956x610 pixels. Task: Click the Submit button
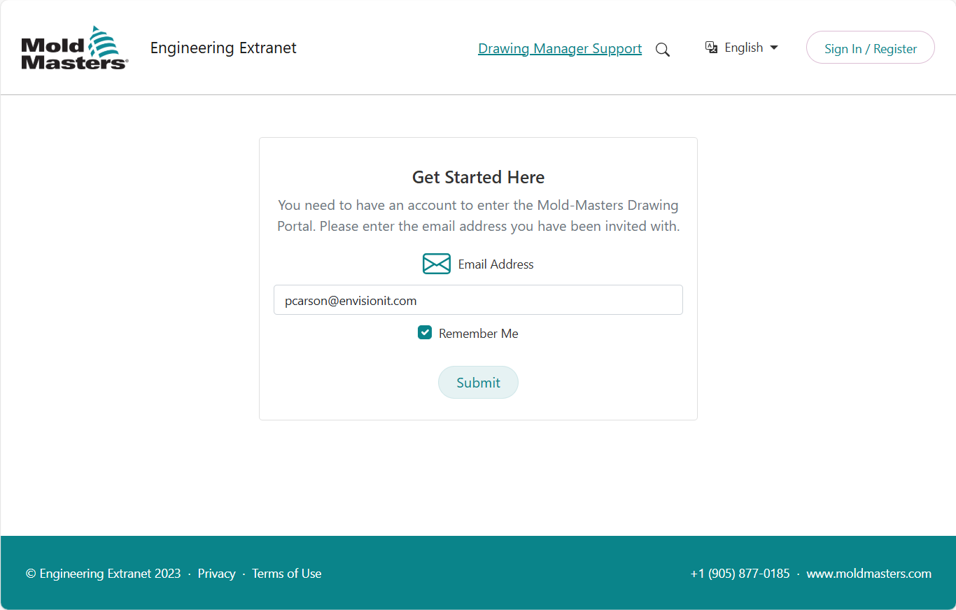(x=478, y=382)
